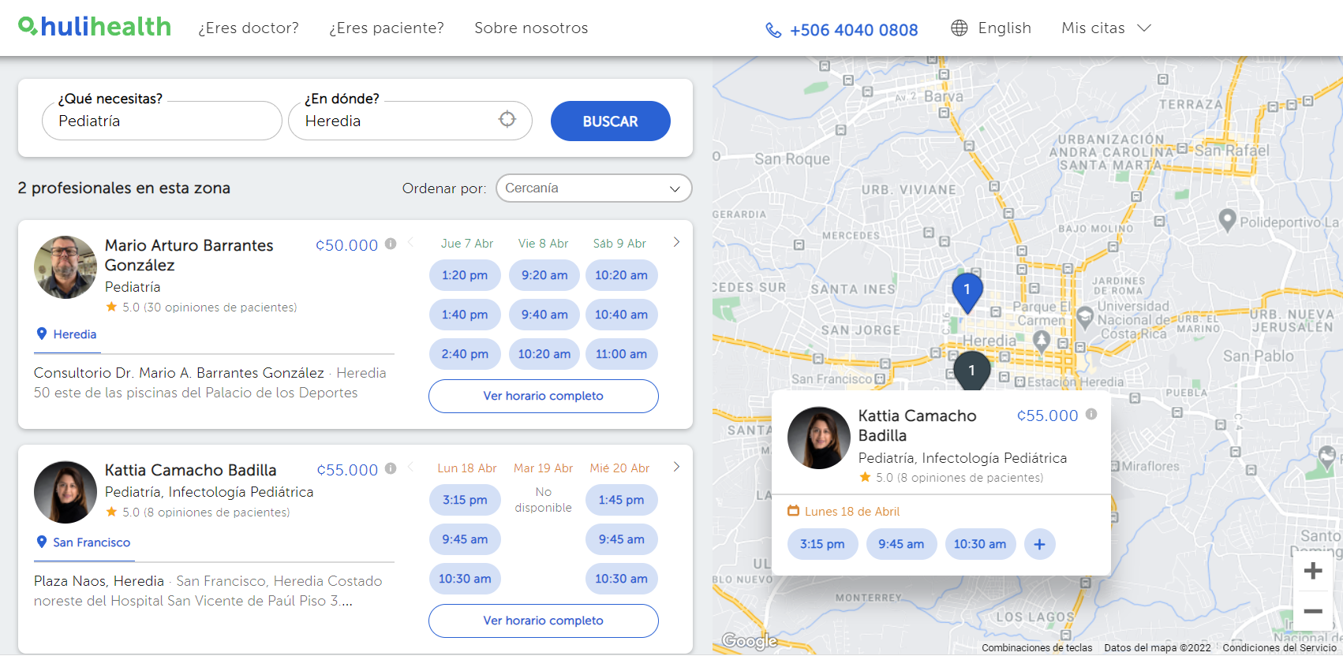Click Mario Arturo Barrantes profile photo

pos(65,267)
